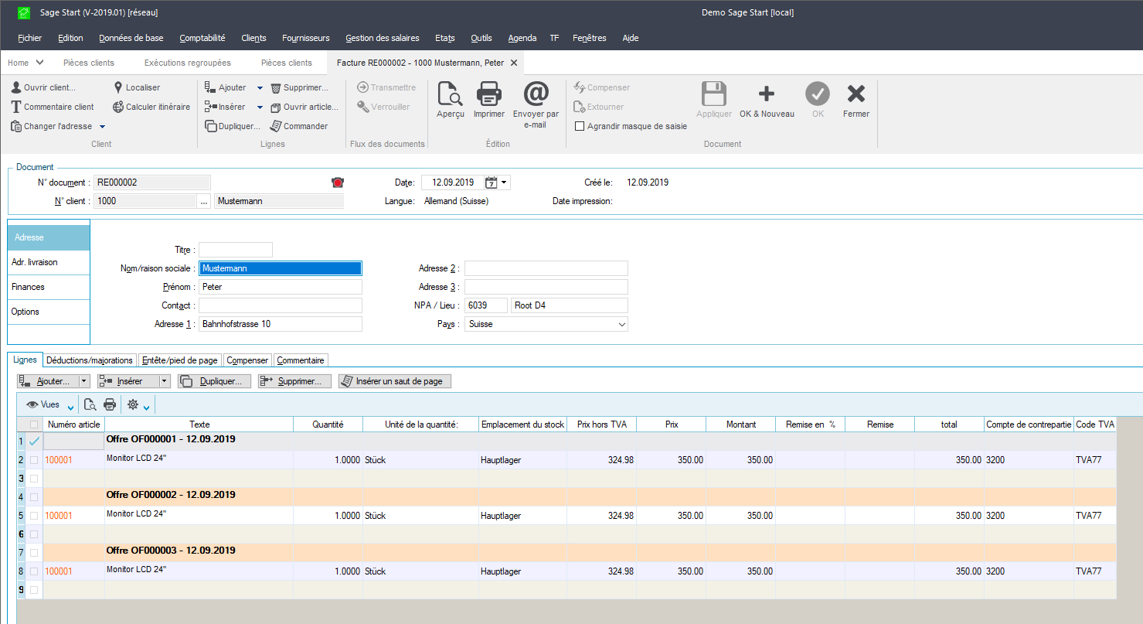
Task: Tick the checkbox on row 2 Monitor LCD
Action: (33, 460)
